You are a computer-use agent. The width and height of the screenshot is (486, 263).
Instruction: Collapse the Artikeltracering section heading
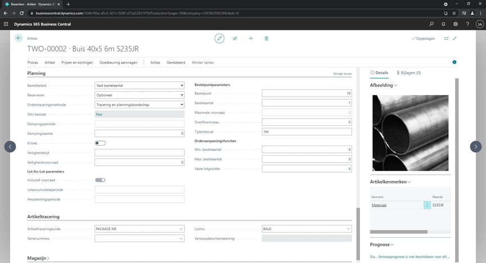(x=43, y=217)
